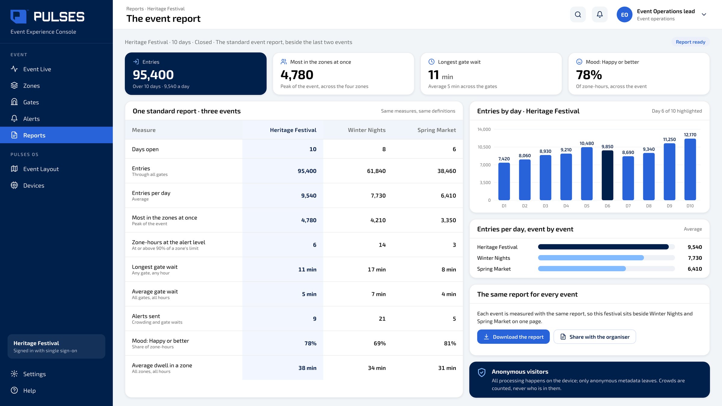
Task: Click the Heritage Festival sign-on card
Action: (56, 346)
